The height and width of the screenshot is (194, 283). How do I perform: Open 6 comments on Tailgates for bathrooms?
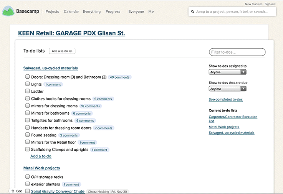85,120
